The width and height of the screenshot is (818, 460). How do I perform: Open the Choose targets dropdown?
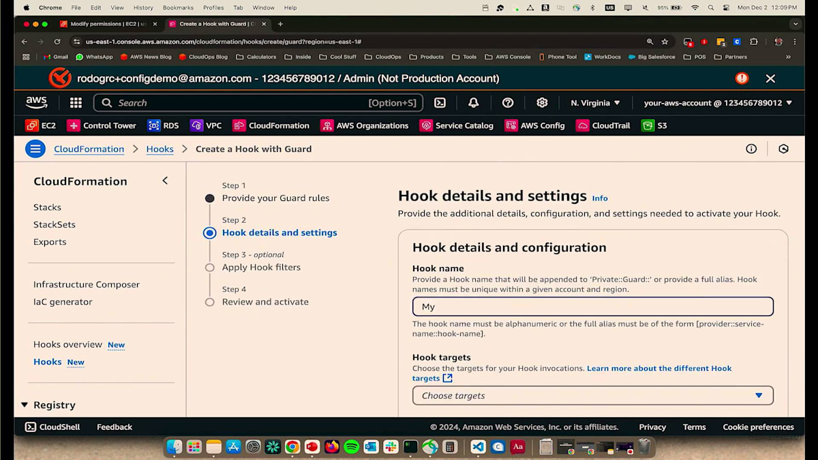[x=593, y=395]
